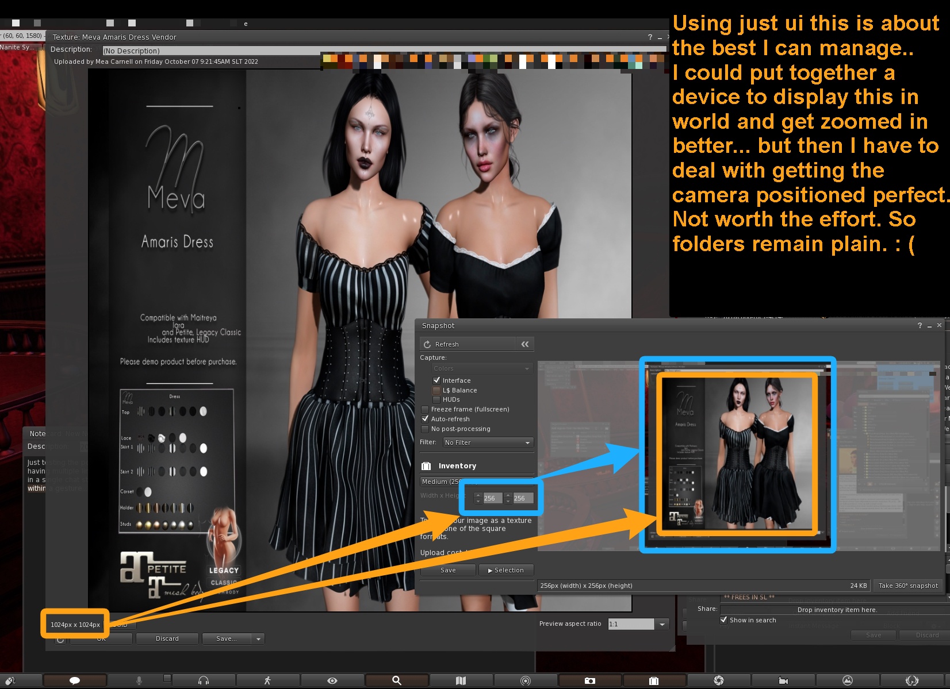
Task: Toggle Show in search checkbox
Action: coord(723,620)
